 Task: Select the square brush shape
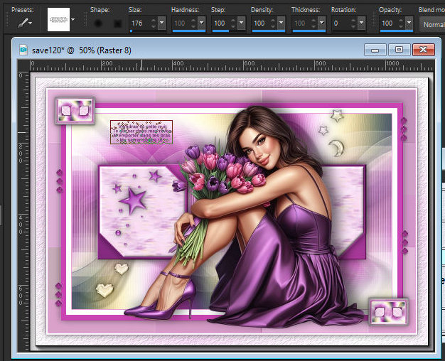[117, 23]
